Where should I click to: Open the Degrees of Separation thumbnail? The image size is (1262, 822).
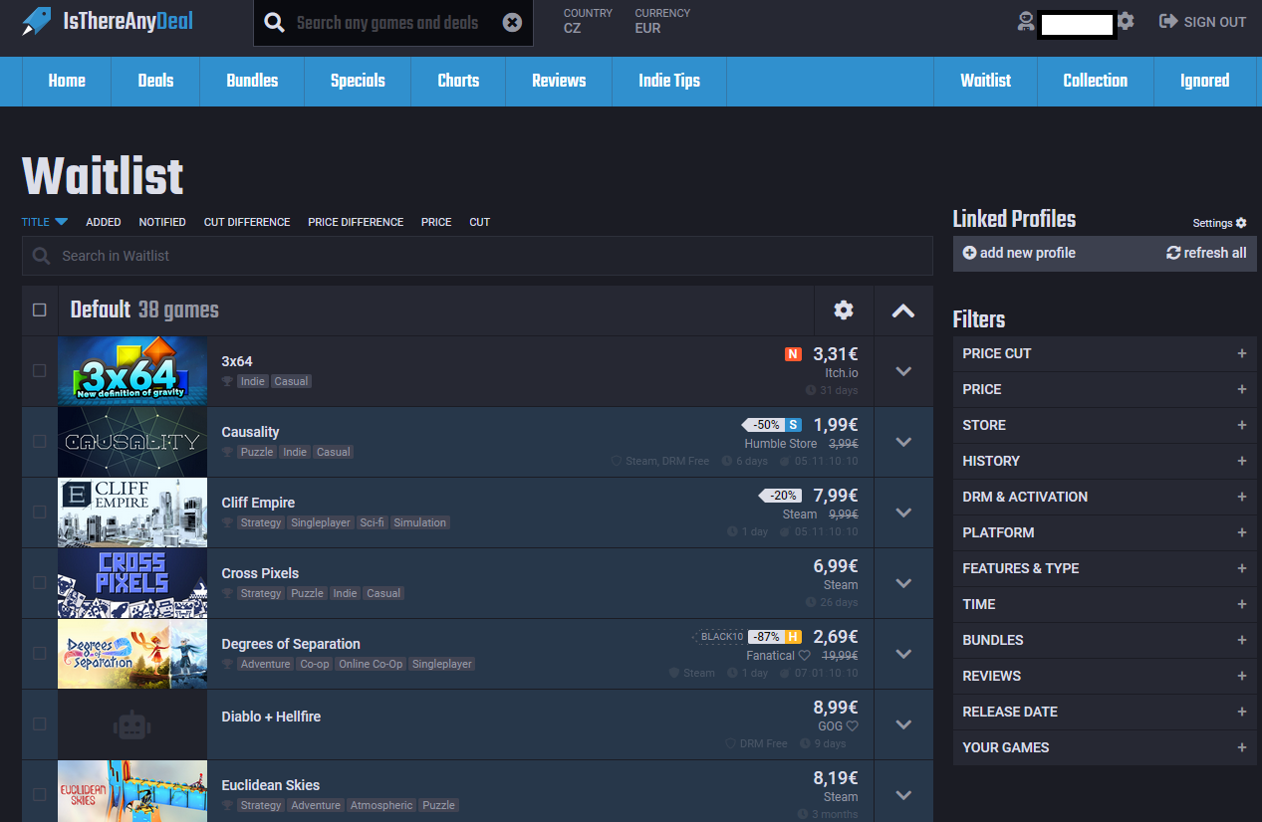[132, 654]
